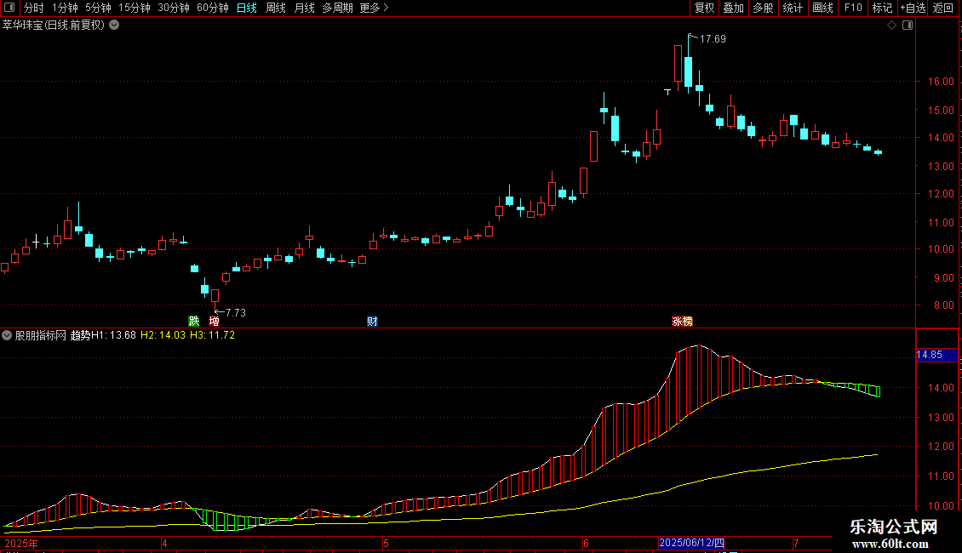Click the 14.85 cursor price box
Image resolution: width=962 pixels, height=553 pixels.
[x=936, y=355]
